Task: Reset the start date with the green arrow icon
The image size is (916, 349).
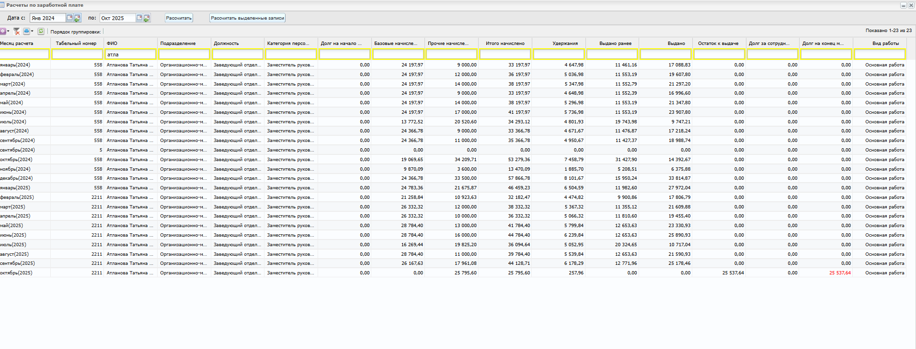Action: 77,18
